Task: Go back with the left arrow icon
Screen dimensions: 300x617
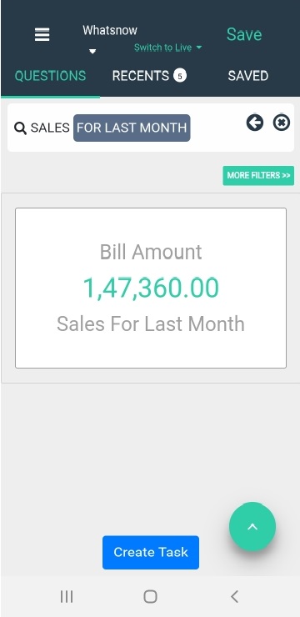Action: [x=255, y=123]
